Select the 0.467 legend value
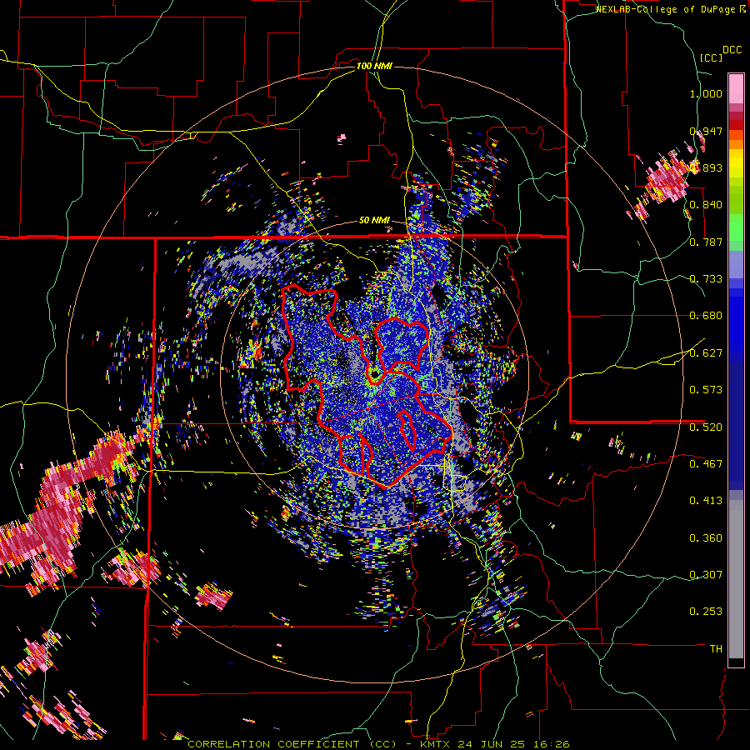This screenshot has height=750, width=750. [706, 464]
